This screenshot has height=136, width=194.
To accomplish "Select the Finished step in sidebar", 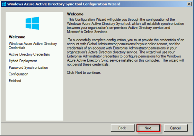I will (x=15, y=81).
